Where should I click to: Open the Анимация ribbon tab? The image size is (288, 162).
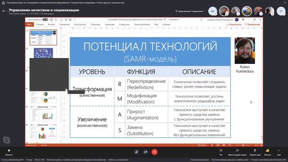110,24
